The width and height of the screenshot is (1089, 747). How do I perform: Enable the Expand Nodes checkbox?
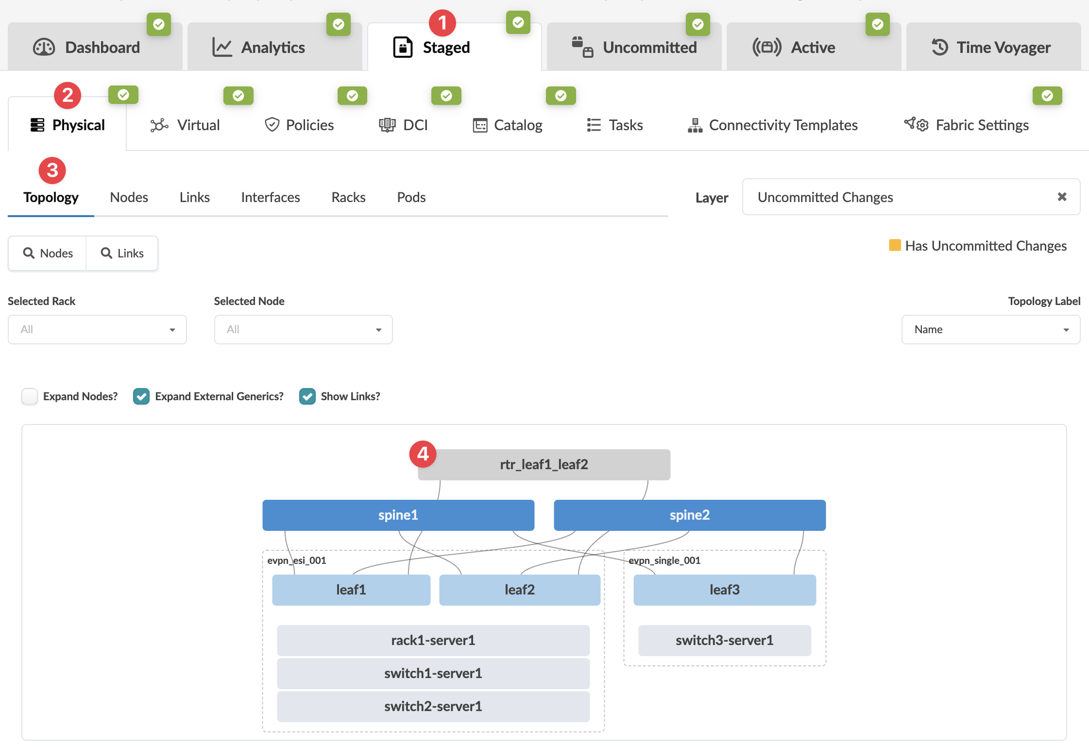[x=30, y=396]
